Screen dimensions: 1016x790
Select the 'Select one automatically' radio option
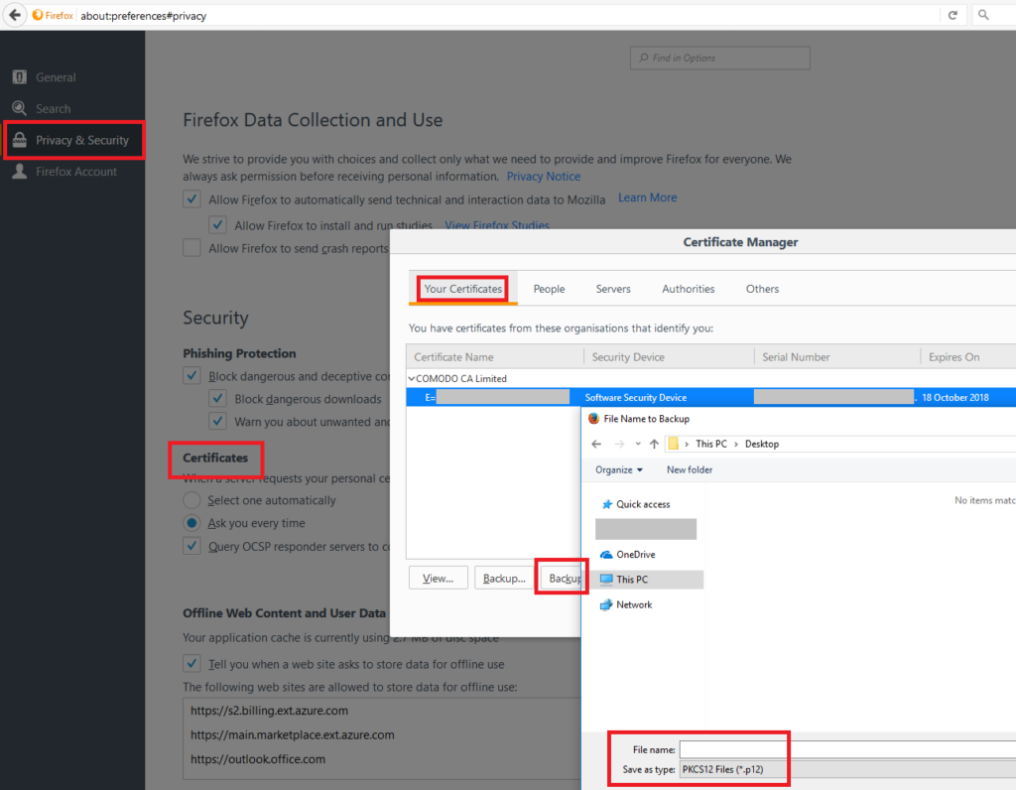[x=191, y=499]
